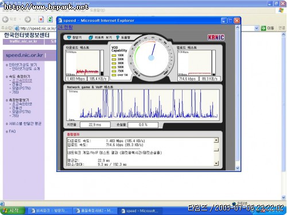Select 전용선 under 측정현황보기
The image size is (287, 215).
[x=17, y=108]
